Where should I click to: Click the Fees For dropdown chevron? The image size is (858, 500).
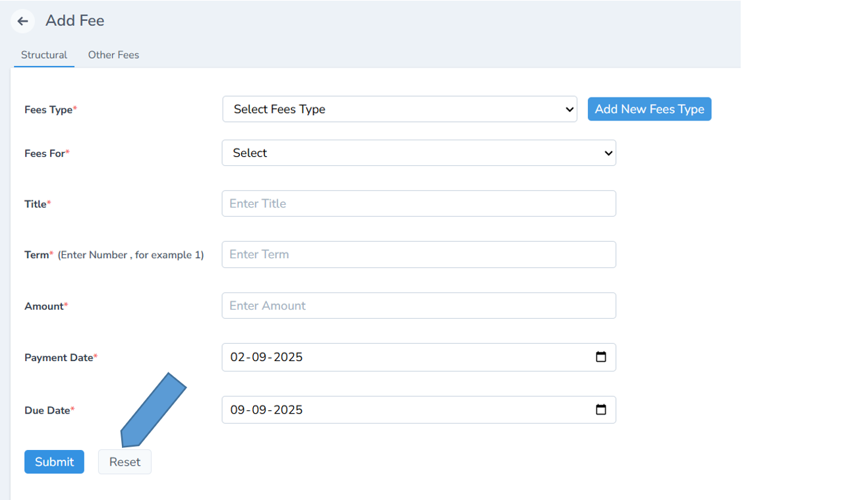(608, 152)
